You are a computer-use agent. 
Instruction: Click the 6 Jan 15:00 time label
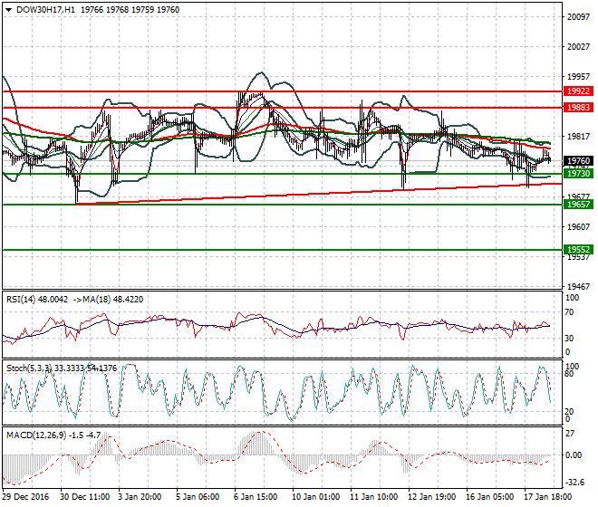click(256, 497)
